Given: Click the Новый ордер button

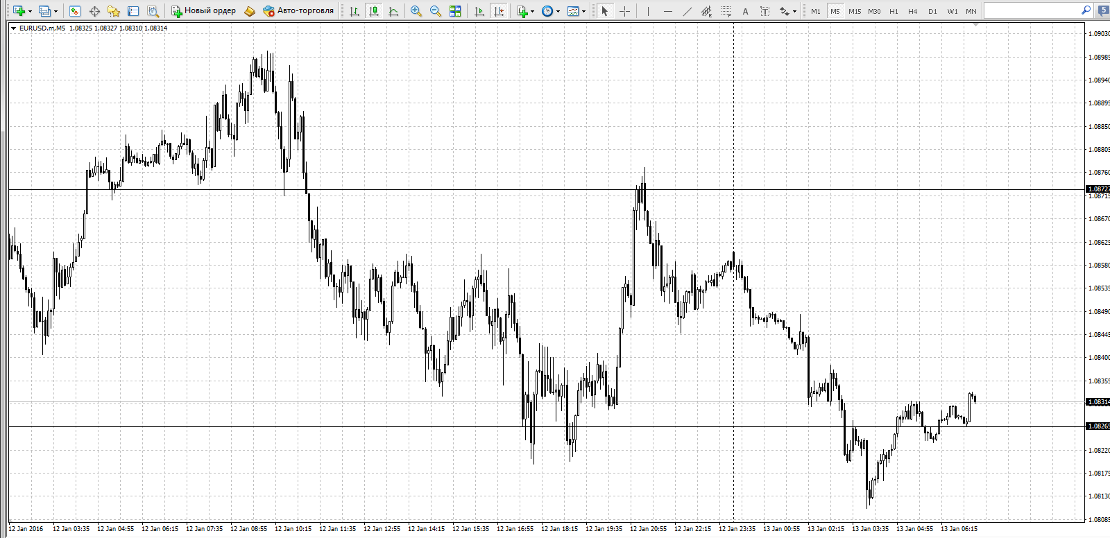Looking at the screenshot, I should click(x=204, y=11).
